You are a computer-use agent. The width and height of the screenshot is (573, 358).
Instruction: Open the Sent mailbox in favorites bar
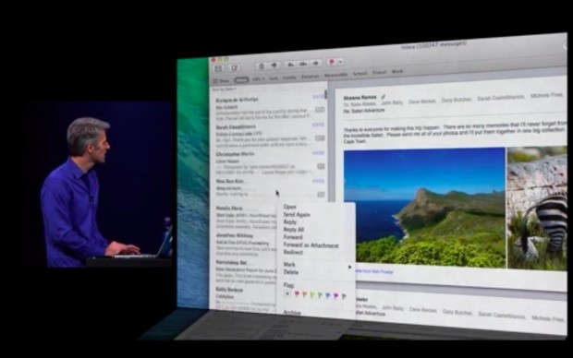[274, 78]
